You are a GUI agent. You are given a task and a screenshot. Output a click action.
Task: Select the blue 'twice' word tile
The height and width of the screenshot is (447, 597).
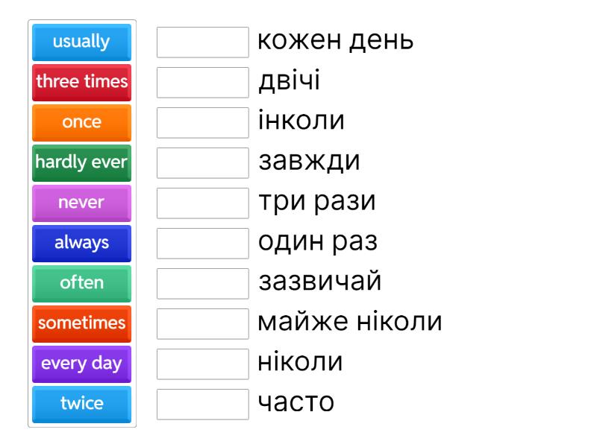pyautogui.click(x=81, y=404)
